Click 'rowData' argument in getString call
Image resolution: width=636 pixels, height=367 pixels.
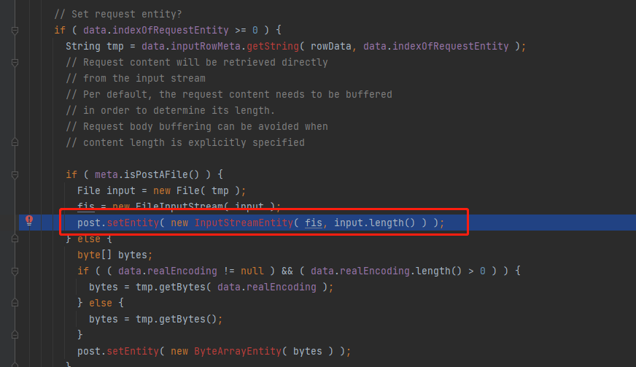331,46
